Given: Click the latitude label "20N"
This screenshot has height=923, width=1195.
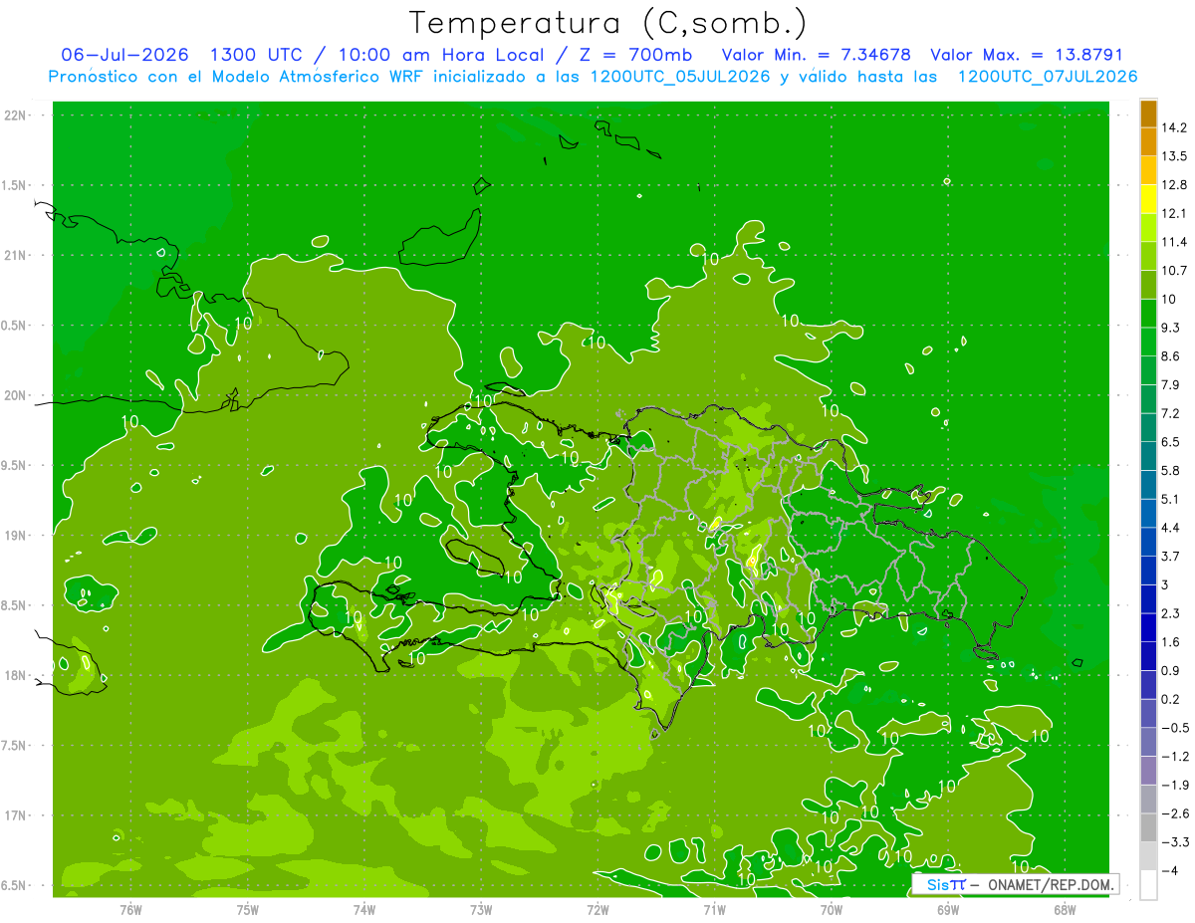Looking at the screenshot, I should (16, 395).
